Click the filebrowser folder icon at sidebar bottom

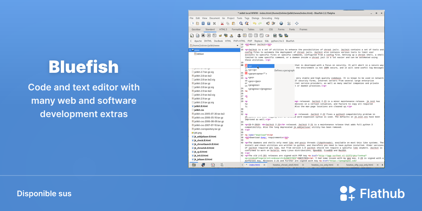(x=194, y=165)
